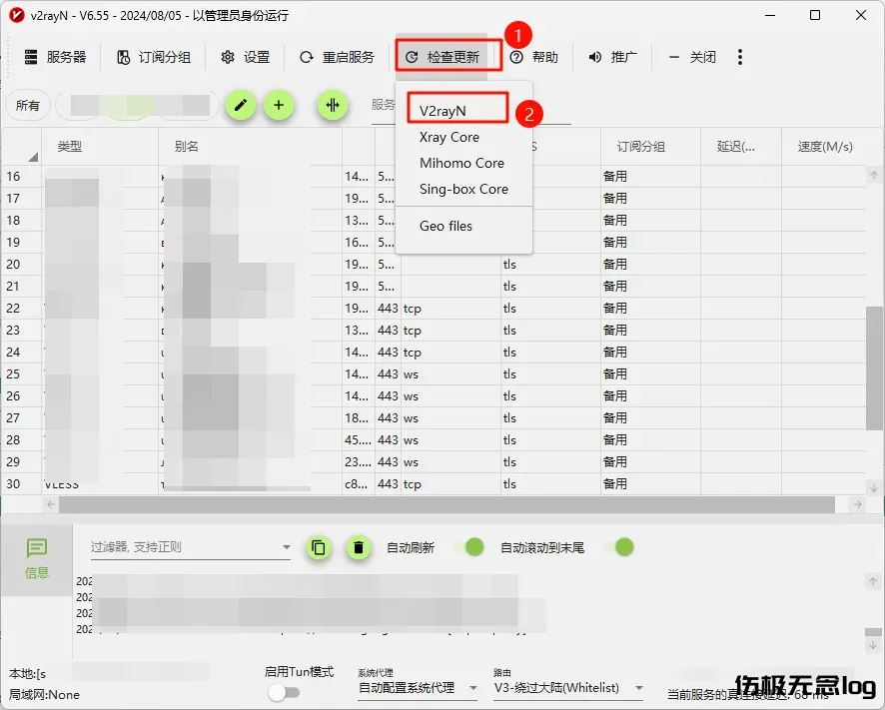Open the 系统代理 dropdown
Image resolution: width=885 pixels, height=710 pixels.
coord(419,688)
